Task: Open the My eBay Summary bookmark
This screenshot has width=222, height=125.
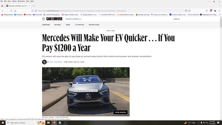Action: [143, 15]
